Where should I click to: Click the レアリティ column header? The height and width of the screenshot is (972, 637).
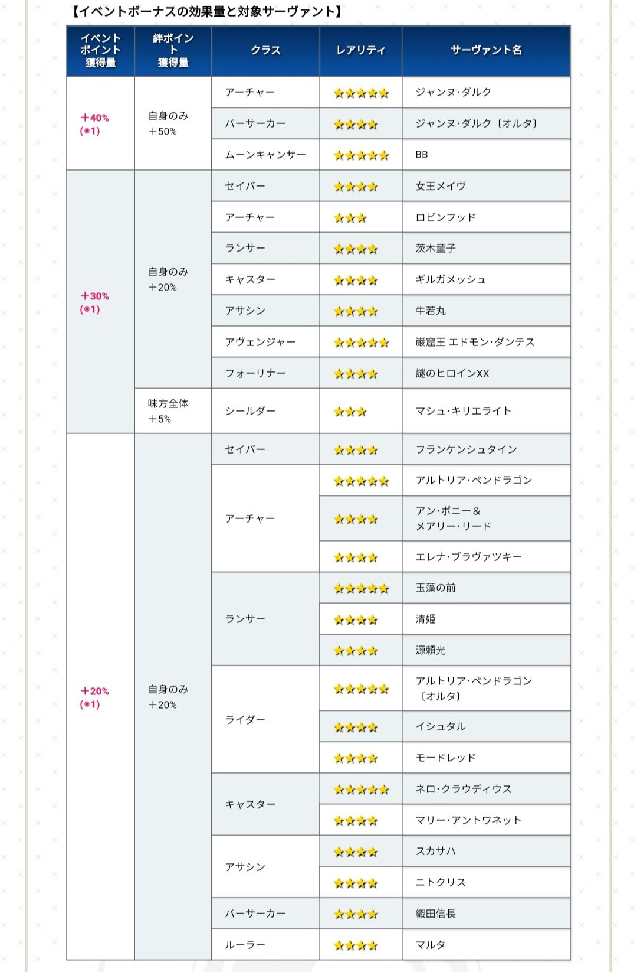pos(360,51)
